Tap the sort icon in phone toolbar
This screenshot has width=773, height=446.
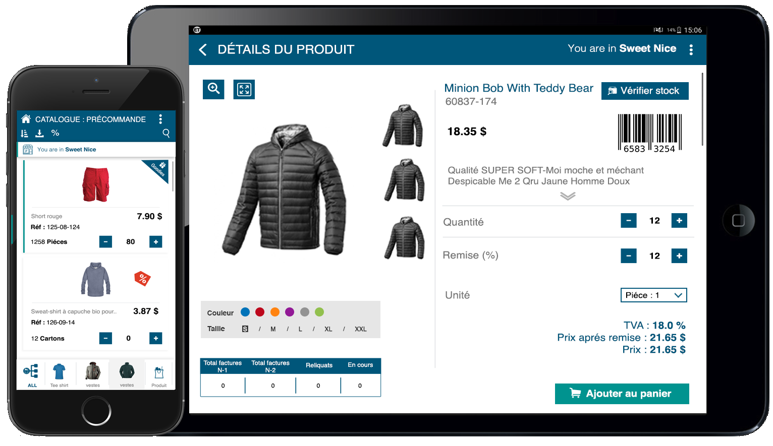point(24,133)
